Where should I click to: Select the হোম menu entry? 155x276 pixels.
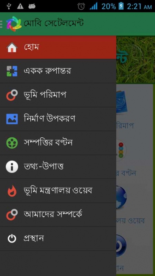58,47
